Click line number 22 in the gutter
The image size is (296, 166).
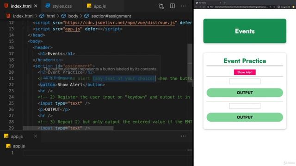point(11,85)
